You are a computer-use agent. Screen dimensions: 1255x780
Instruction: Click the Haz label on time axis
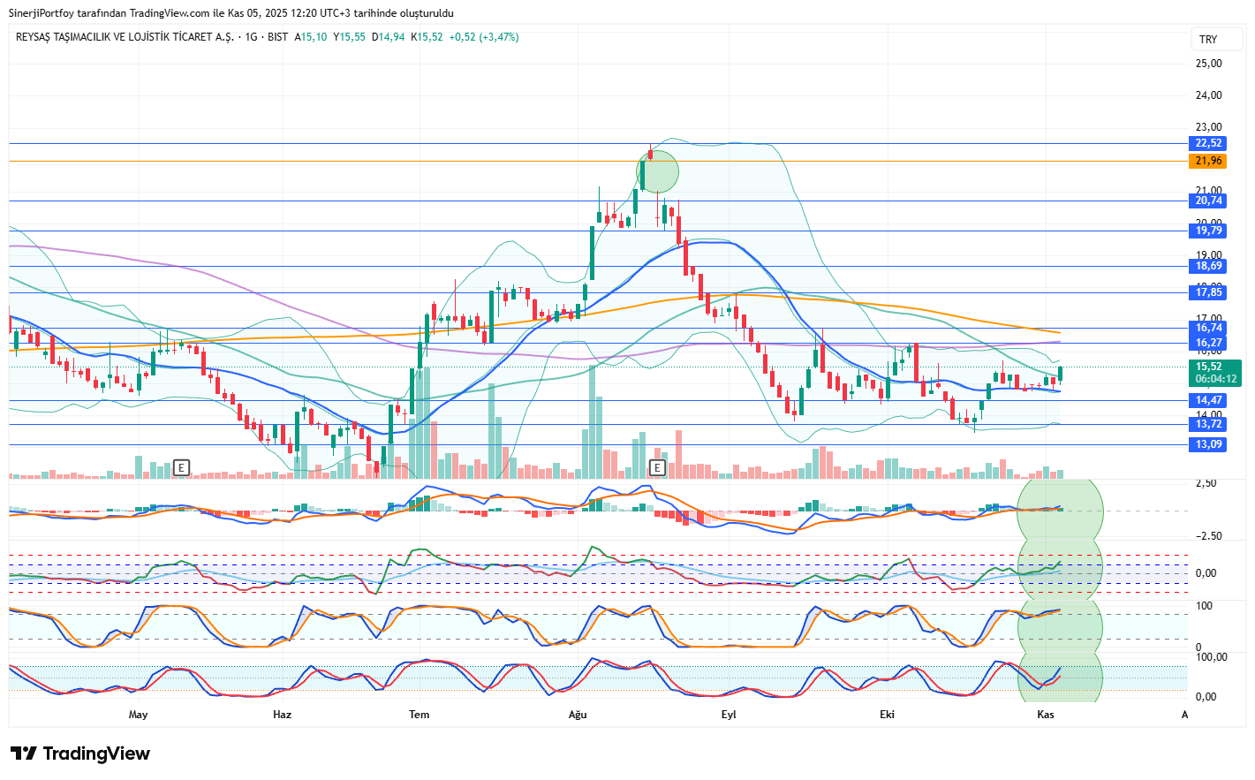pos(282,715)
